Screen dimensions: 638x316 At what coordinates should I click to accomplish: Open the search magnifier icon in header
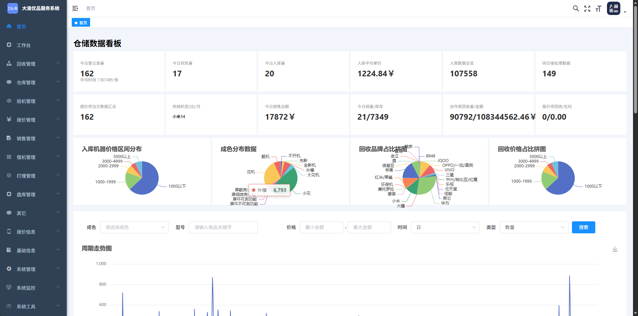576,8
